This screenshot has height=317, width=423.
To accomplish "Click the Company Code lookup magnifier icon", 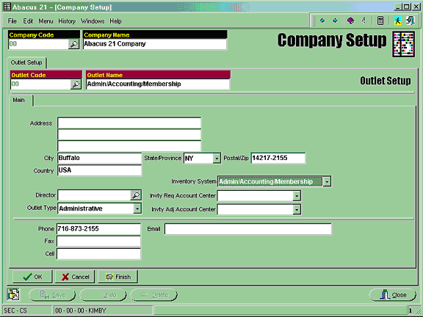I will (x=73, y=44).
